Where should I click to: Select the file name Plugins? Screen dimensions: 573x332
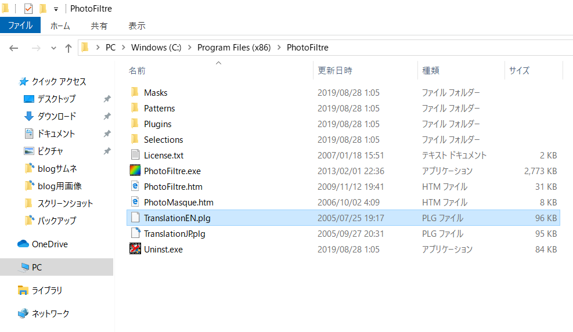pyautogui.click(x=157, y=124)
